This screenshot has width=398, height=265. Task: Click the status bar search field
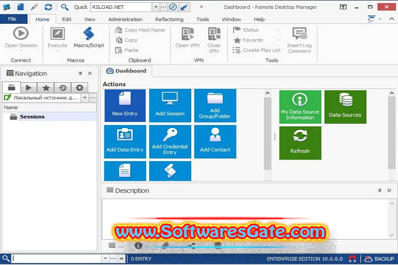57,259
